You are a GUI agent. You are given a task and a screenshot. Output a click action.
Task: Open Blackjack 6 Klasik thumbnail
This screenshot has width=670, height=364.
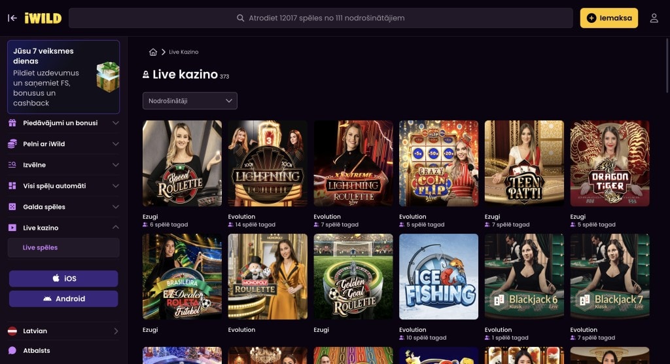(524, 276)
